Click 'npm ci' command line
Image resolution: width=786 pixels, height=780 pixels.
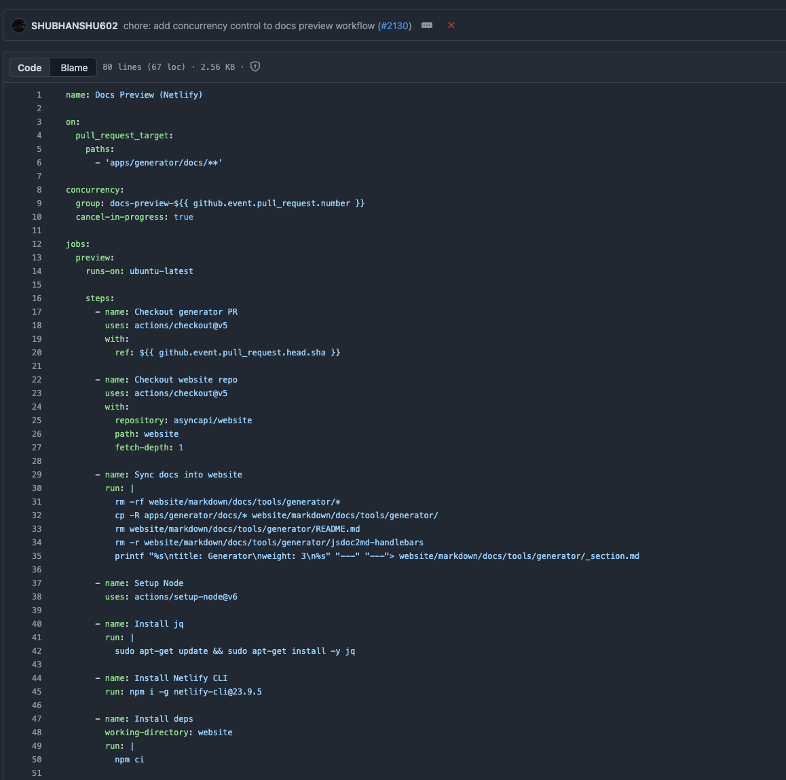(x=130, y=760)
